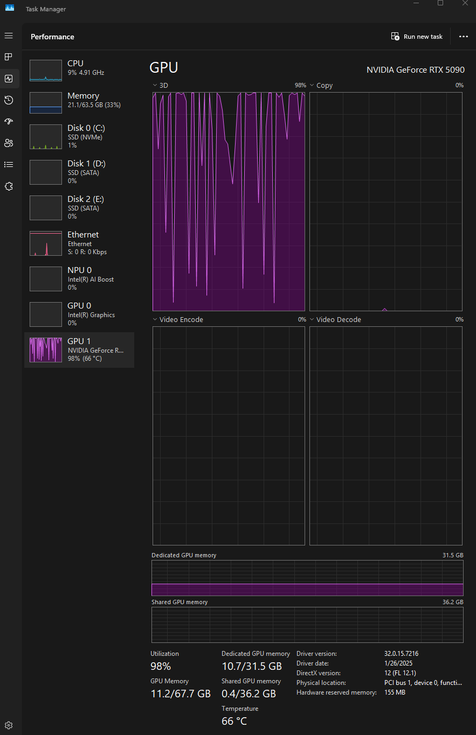Image resolution: width=476 pixels, height=735 pixels.
Task: Open the Copy engine dropdown
Action: pyautogui.click(x=312, y=86)
